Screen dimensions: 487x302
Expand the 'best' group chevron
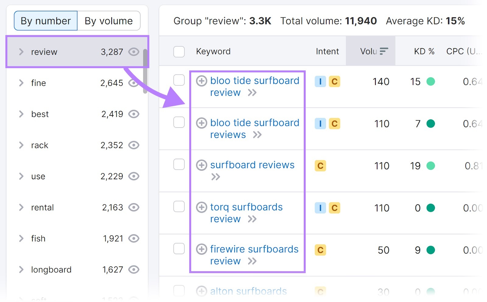(x=21, y=114)
